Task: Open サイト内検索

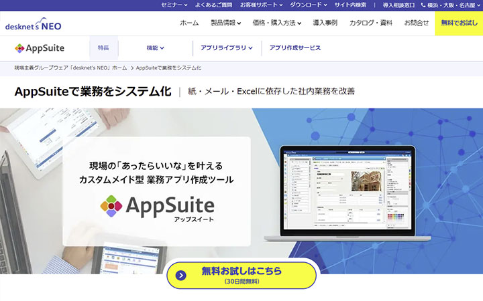Action: 350,5
